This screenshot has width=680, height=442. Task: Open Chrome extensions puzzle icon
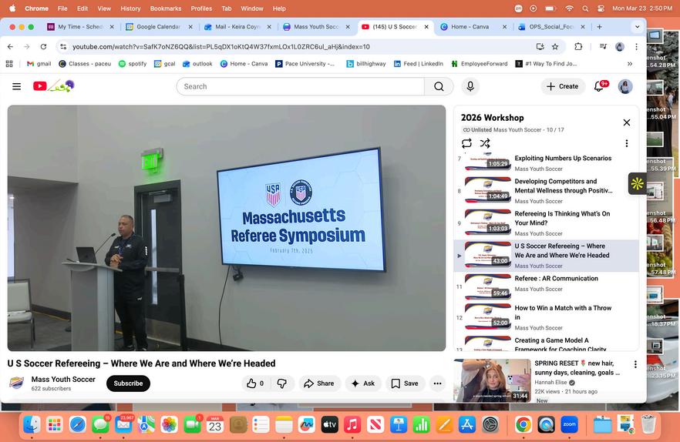578,46
